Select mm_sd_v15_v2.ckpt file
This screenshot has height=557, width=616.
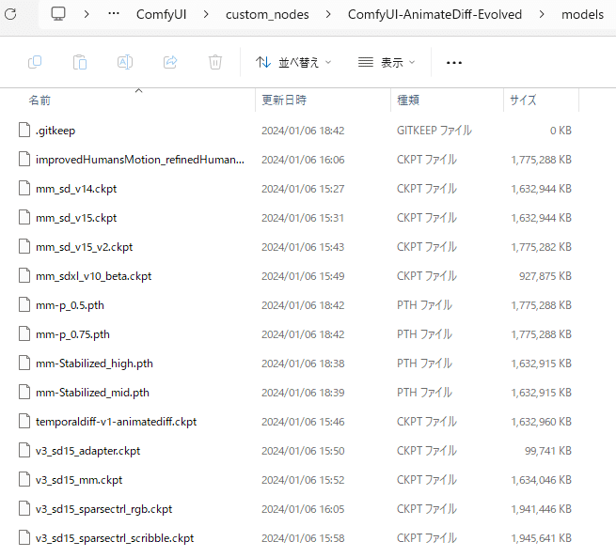pos(84,247)
